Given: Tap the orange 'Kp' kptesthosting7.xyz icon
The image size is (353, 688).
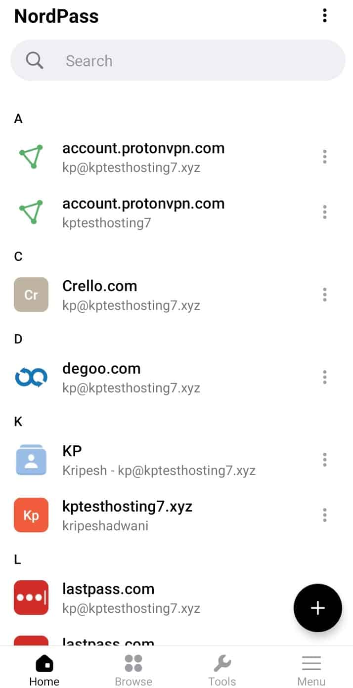Looking at the screenshot, I should (x=31, y=515).
